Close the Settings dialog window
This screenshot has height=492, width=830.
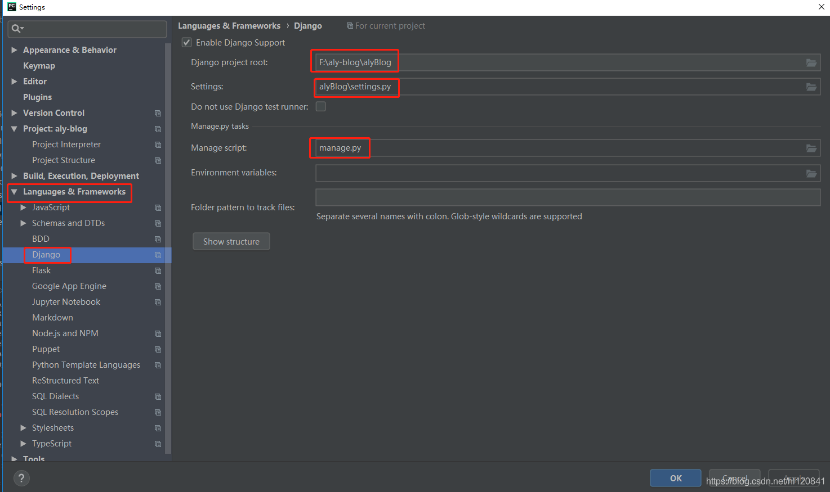[821, 7]
